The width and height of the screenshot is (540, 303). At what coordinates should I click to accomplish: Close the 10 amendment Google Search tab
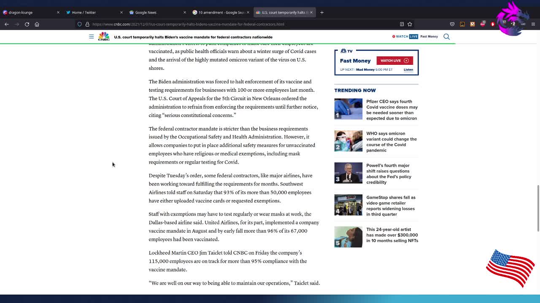click(248, 12)
